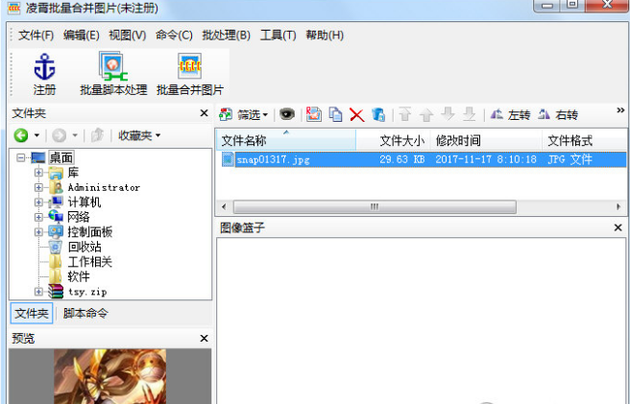
Task: Expand the 计算机 tree node
Action: [x=38, y=202]
